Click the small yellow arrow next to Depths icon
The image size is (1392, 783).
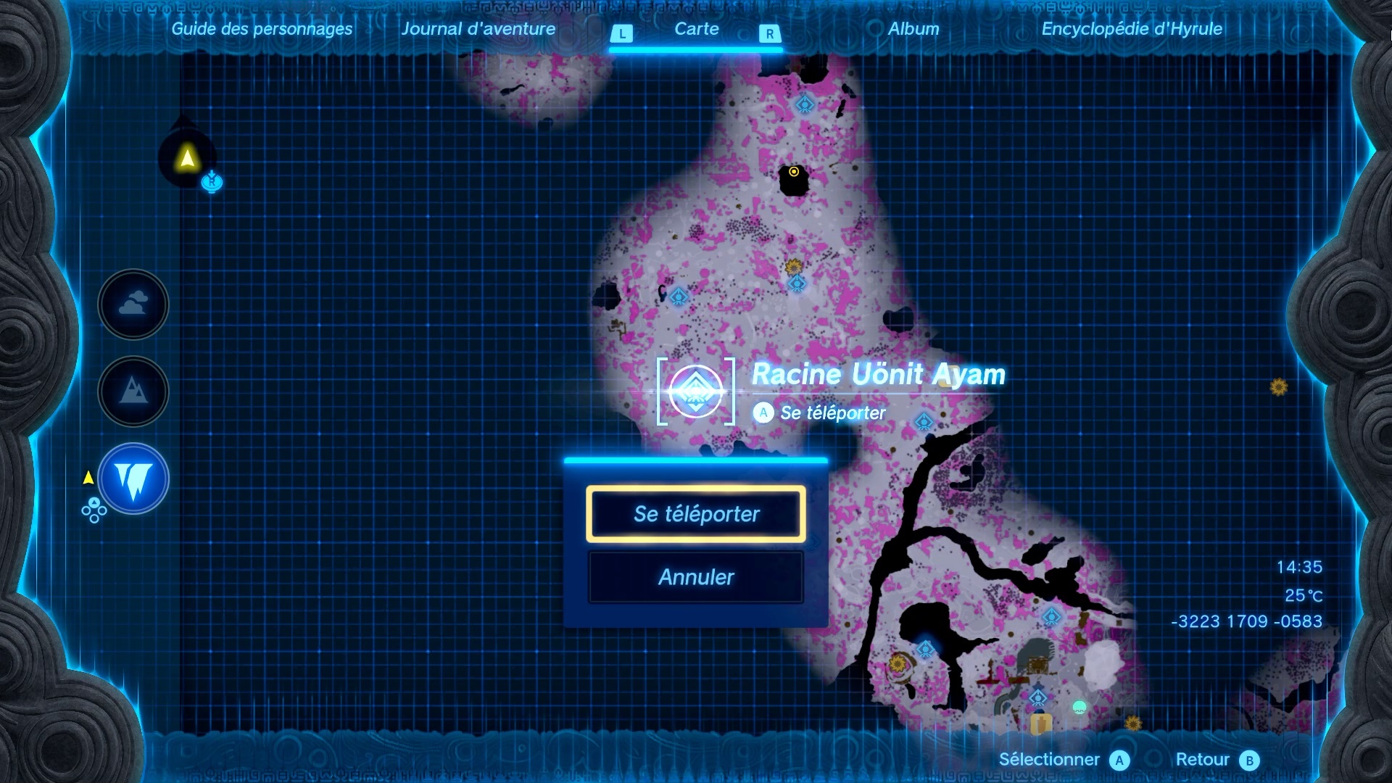click(88, 477)
